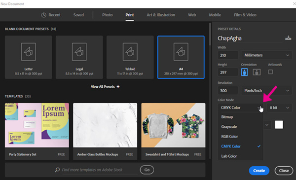Switch to the Photo tab
This screenshot has width=296, height=180.
(x=108, y=15)
